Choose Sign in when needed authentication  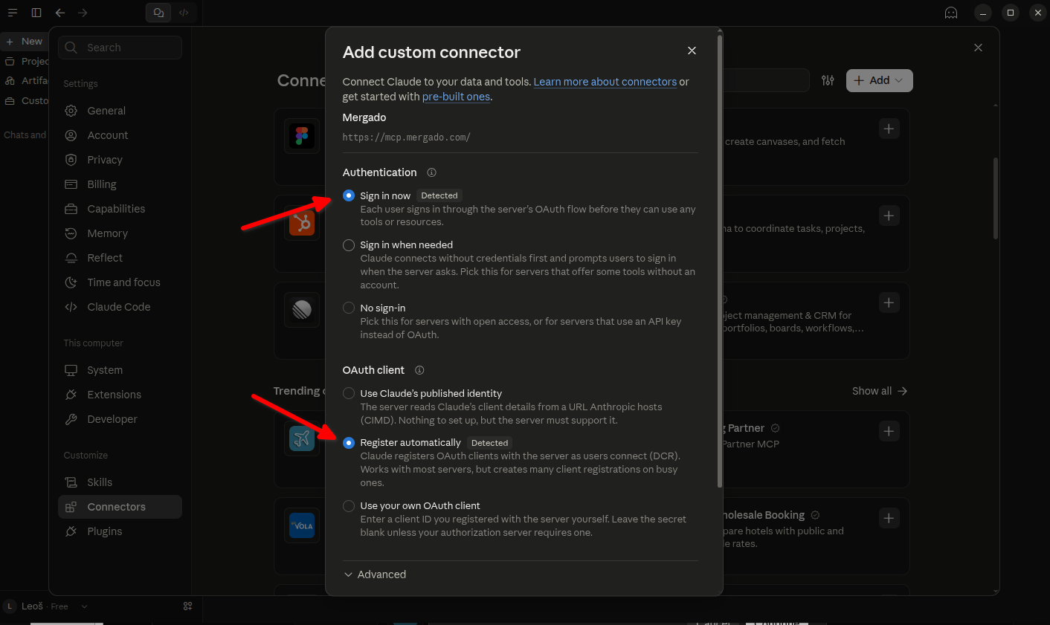pyautogui.click(x=349, y=245)
